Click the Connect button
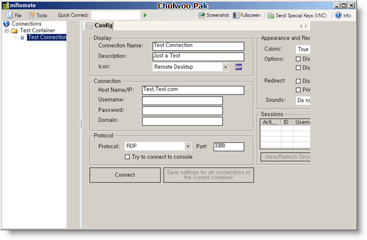This screenshot has width=367, height=240. [125, 175]
